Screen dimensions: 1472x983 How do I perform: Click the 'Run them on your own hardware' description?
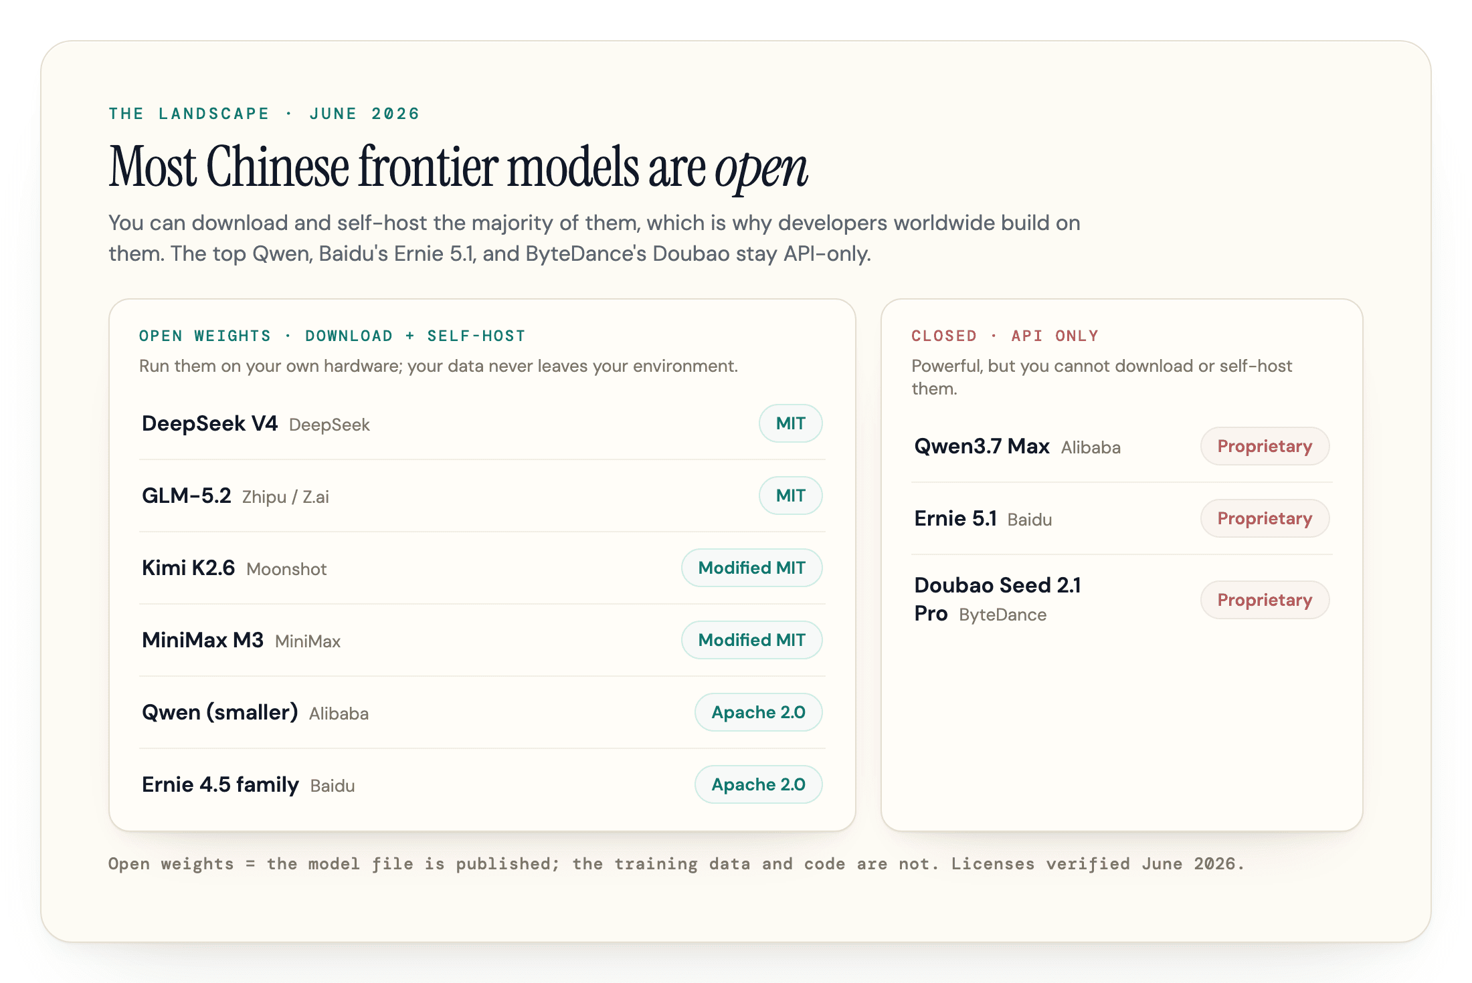pyautogui.click(x=438, y=366)
